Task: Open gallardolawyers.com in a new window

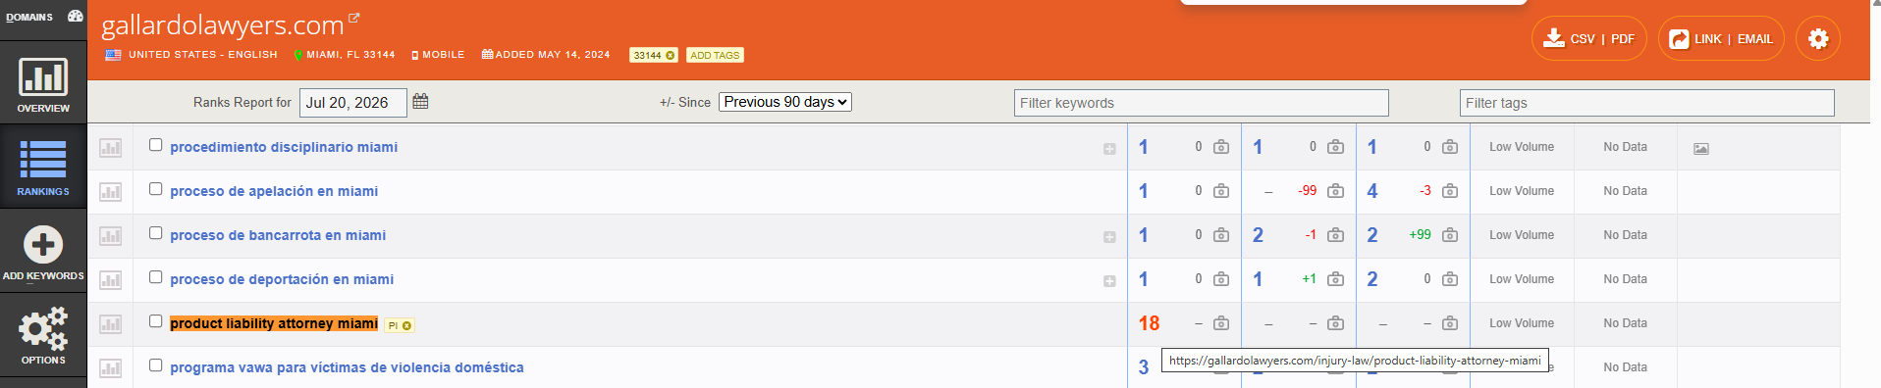Action: (x=354, y=18)
